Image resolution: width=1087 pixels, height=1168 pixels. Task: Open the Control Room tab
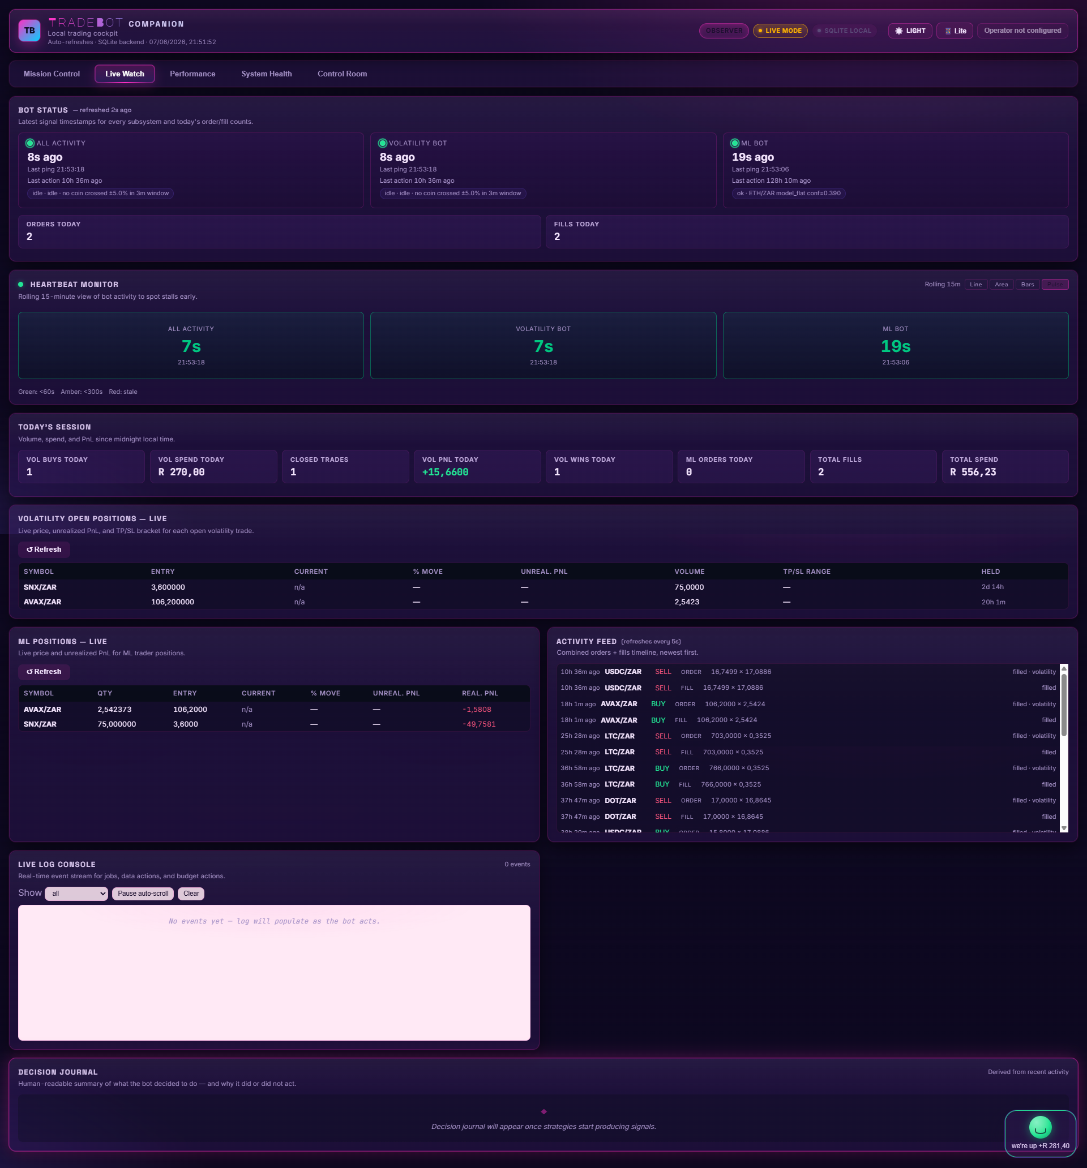[x=342, y=74]
